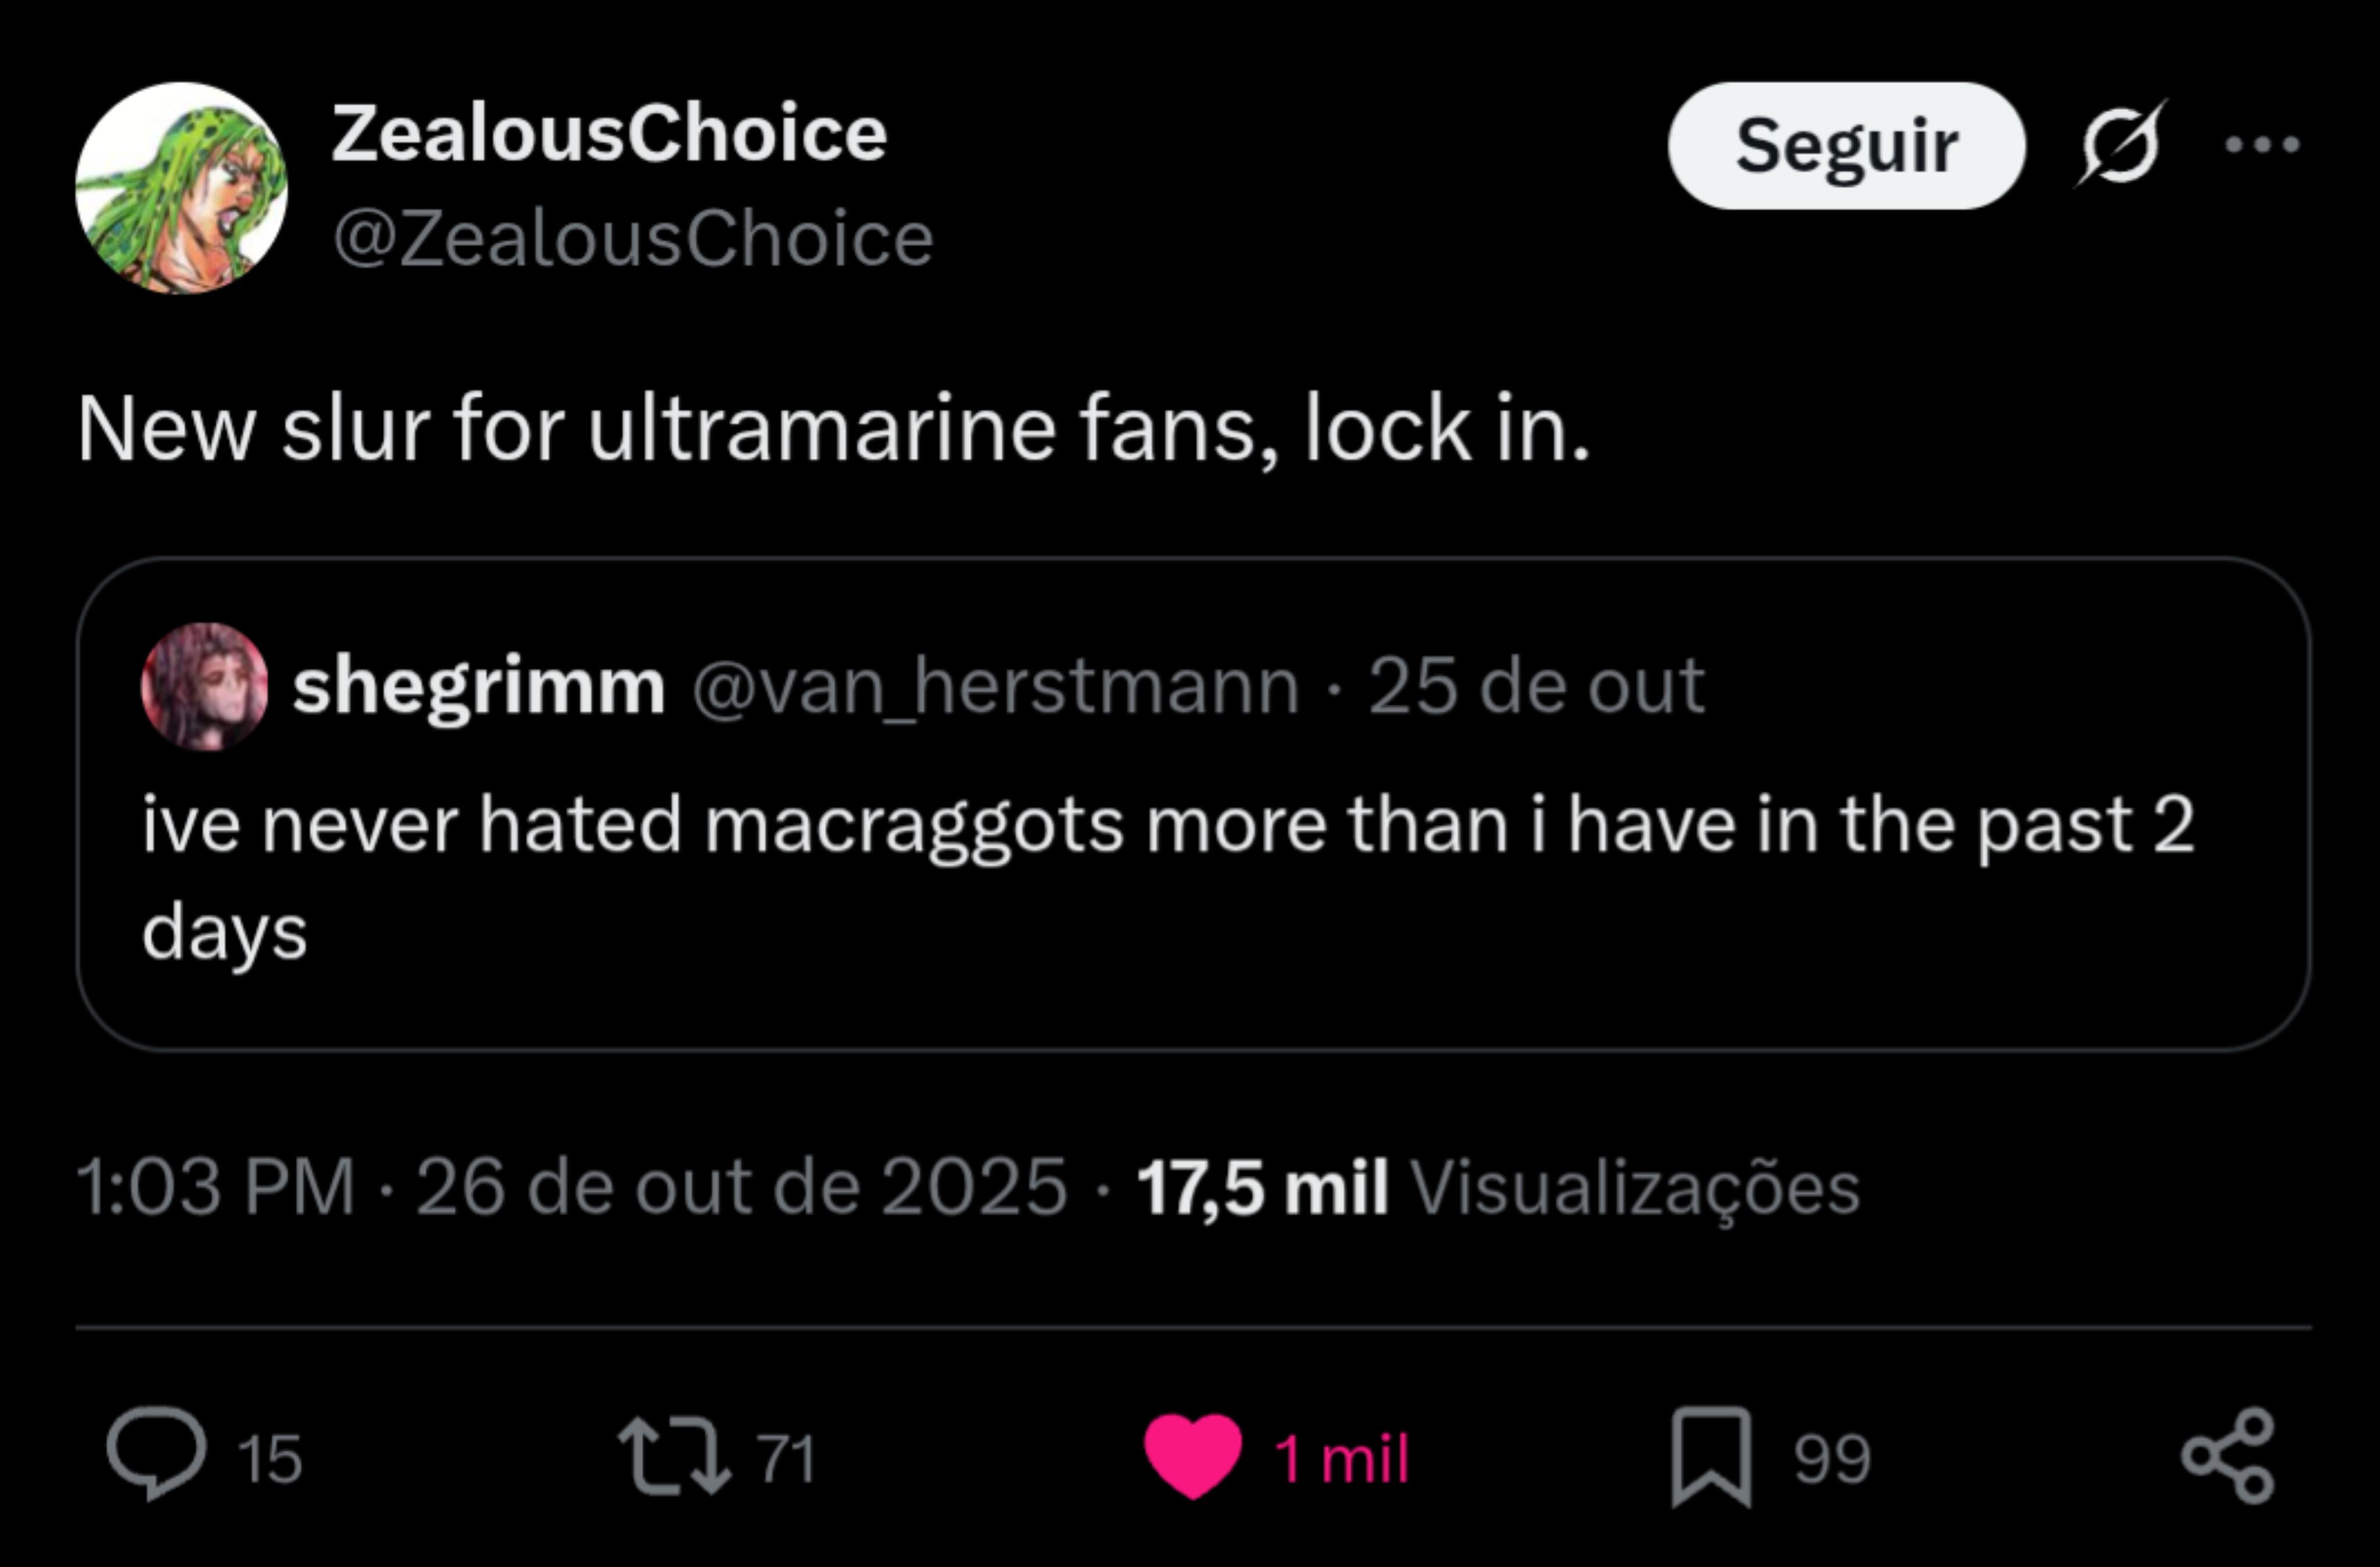Repost the tweet using the arrows icon
Viewport: 2380px width, 1567px height.
(x=673, y=1457)
